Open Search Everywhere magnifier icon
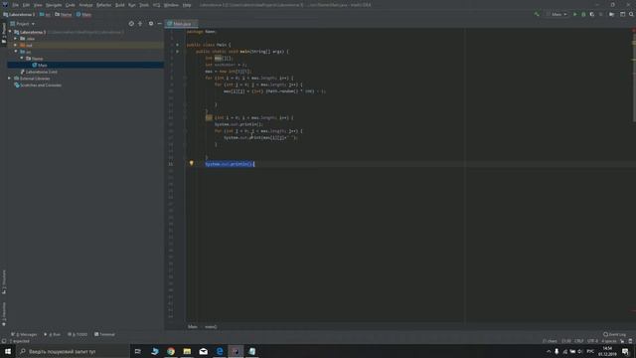Screen dimensions: 636x358 tap(631, 14)
